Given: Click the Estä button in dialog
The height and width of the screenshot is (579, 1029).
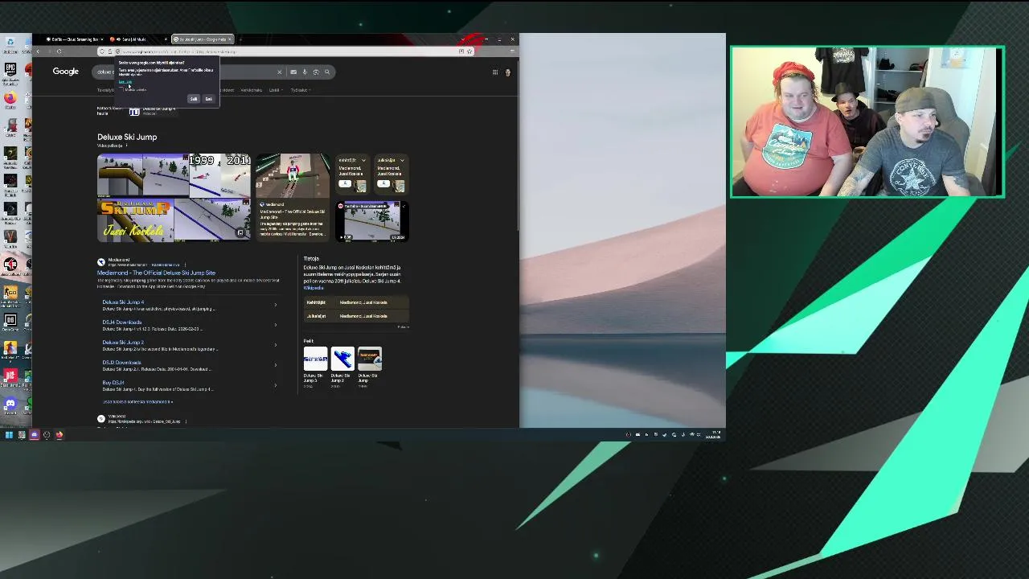Looking at the screenshot, I should coord(208,98).
